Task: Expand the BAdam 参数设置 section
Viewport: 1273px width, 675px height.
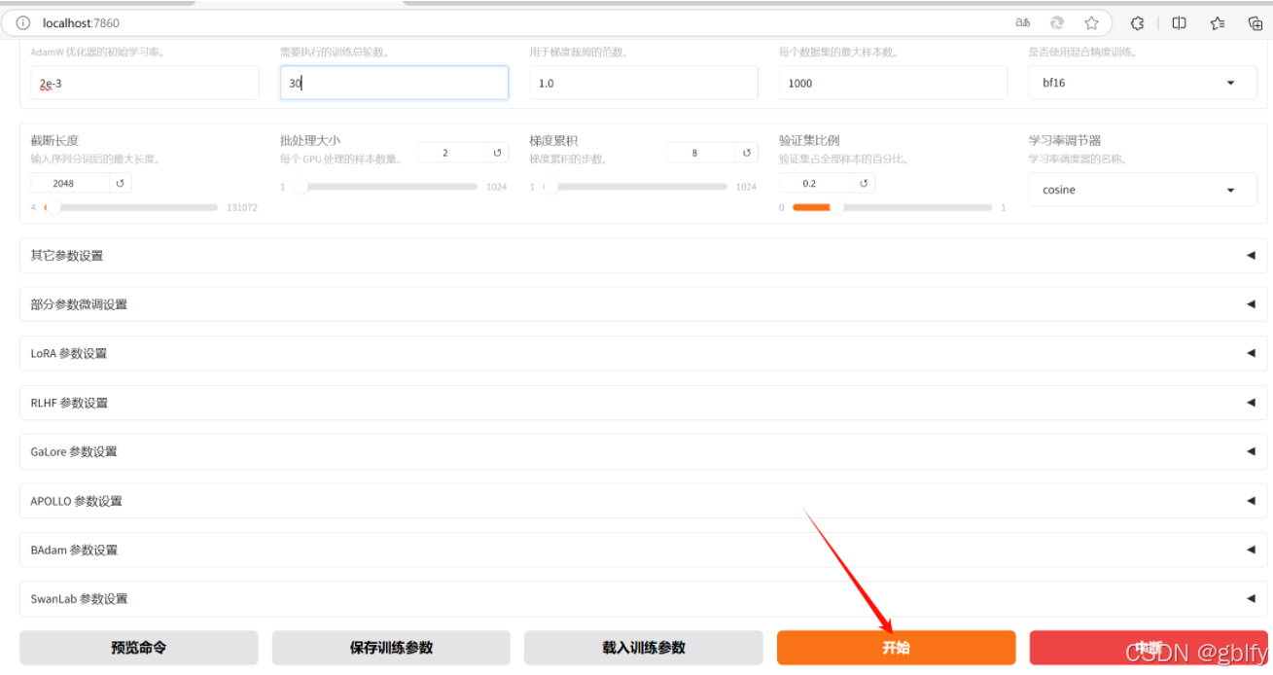Action: [x=644, y=550]
